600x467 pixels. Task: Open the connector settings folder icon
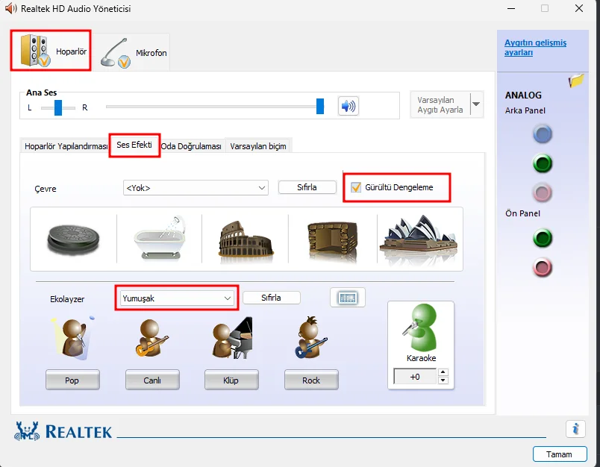[576, 81]
